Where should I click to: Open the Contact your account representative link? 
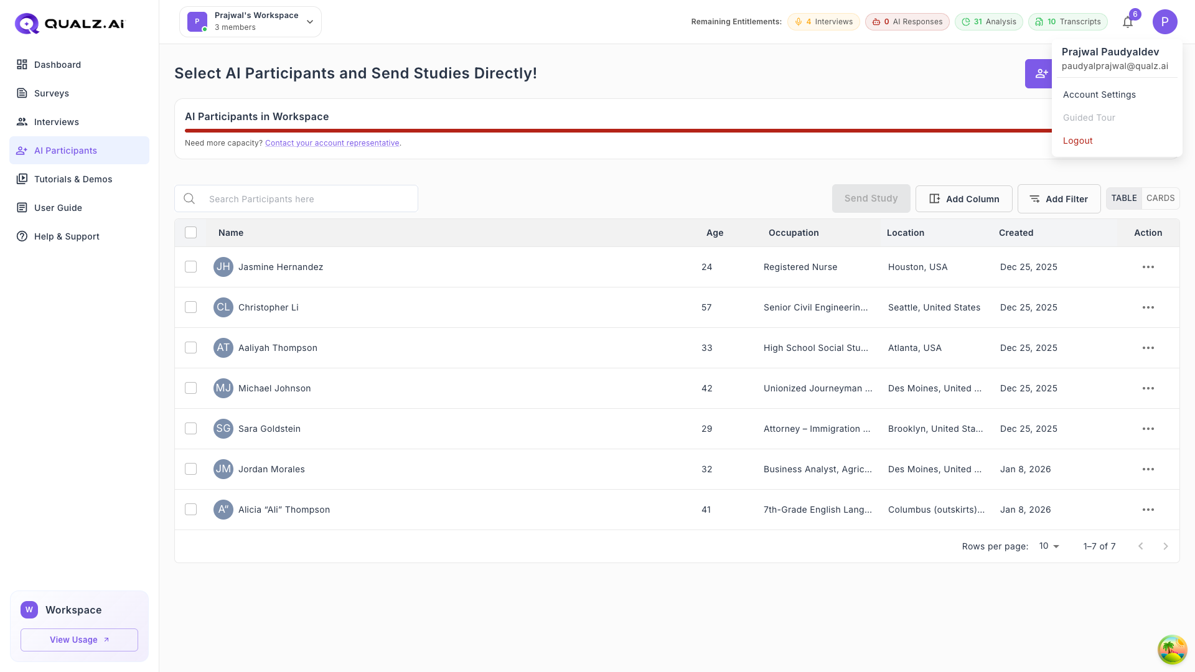pyautogui.click(x=332, y=142)
